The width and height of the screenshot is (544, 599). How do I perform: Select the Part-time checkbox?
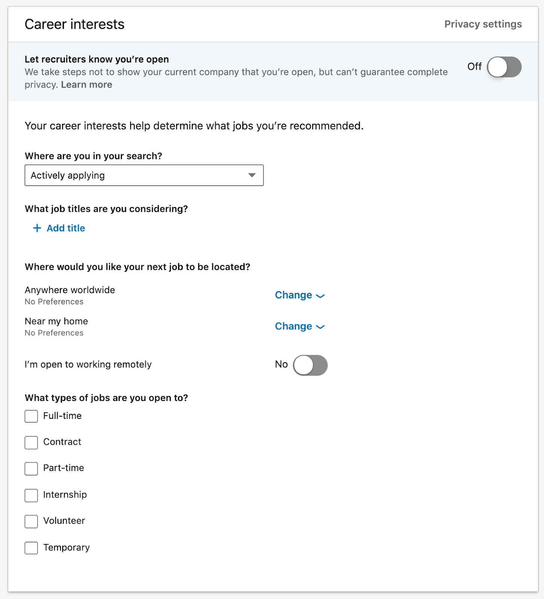pyautogui.click(x=31, y=469)
